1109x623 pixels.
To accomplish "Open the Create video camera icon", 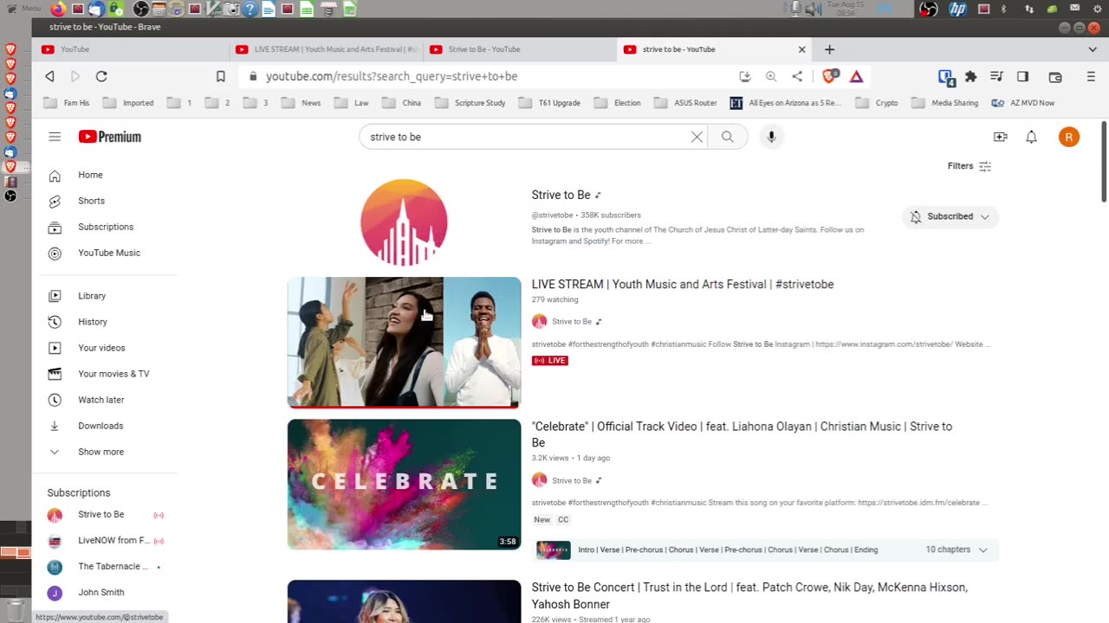I will coord(1001,137).
